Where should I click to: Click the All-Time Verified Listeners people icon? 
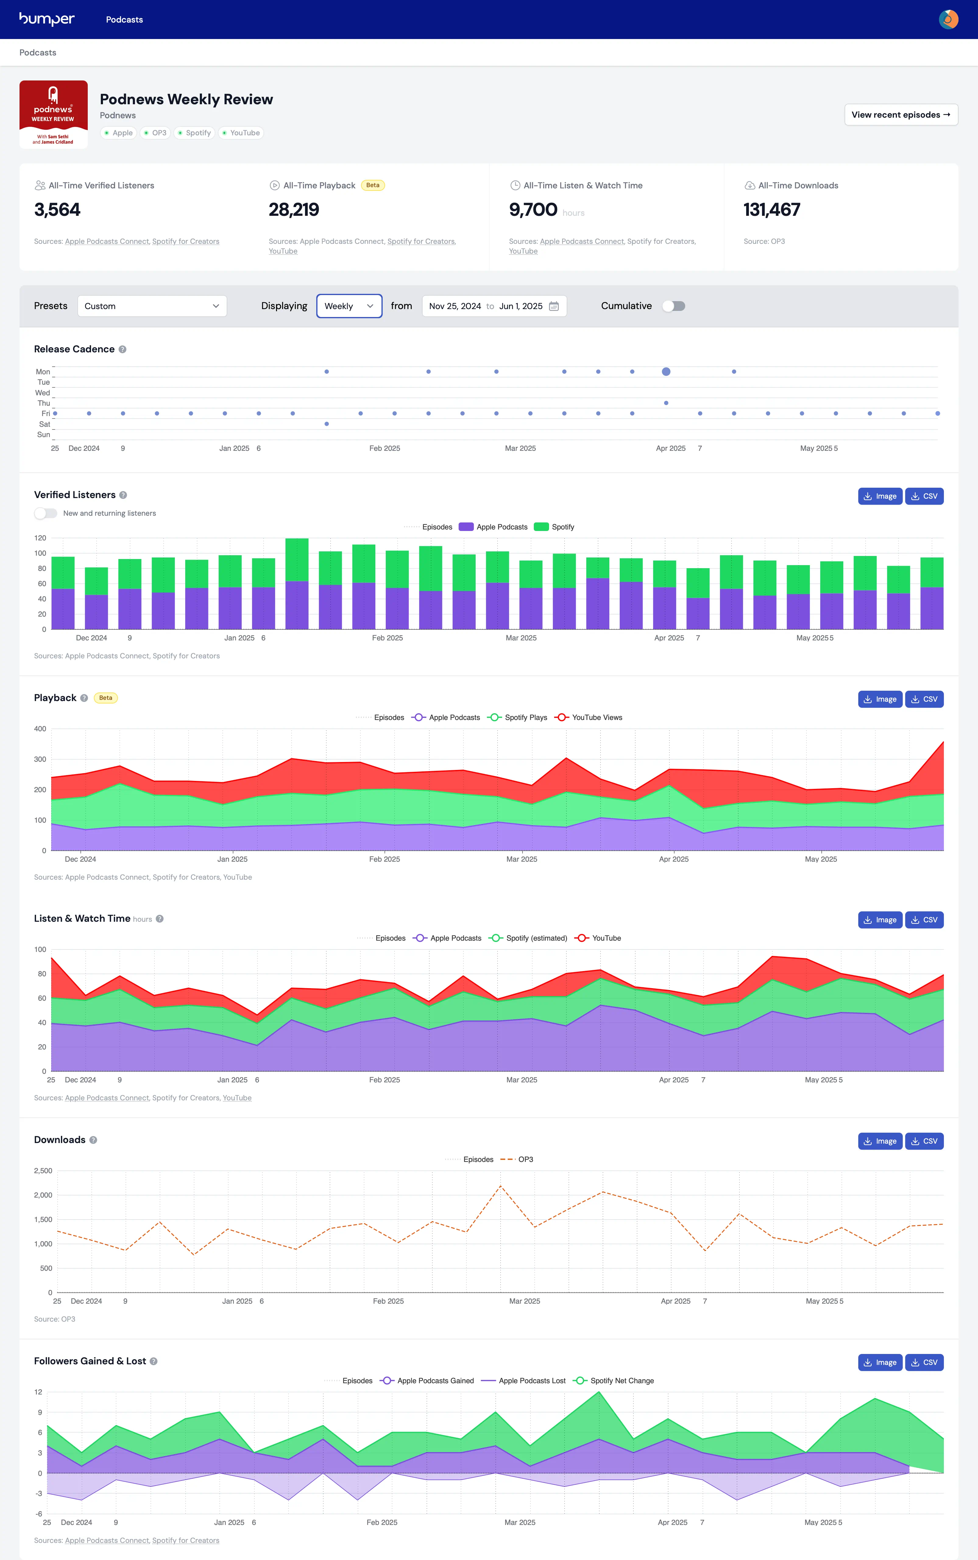(x=40, y=185)
